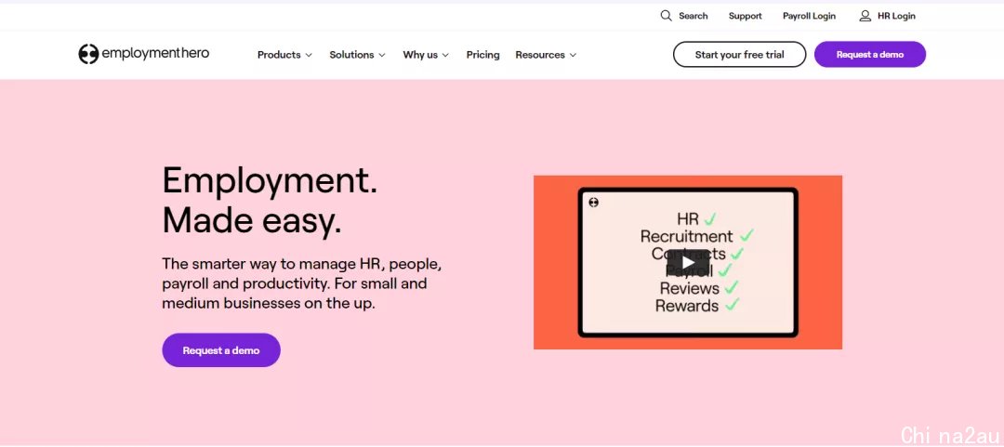The image size is (1004, 447).
Task: Click the green checkmark next to HR
Action: point(710,218)
